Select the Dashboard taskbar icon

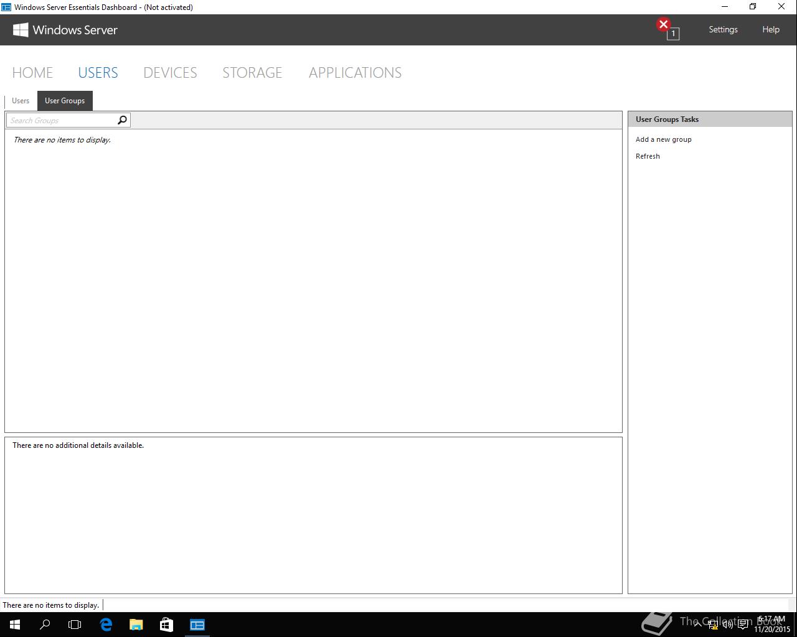click(197, 625)
